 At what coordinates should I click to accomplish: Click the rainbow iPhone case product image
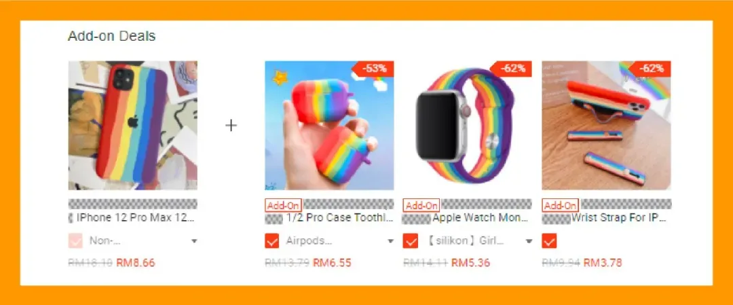[x=133, y=126]
